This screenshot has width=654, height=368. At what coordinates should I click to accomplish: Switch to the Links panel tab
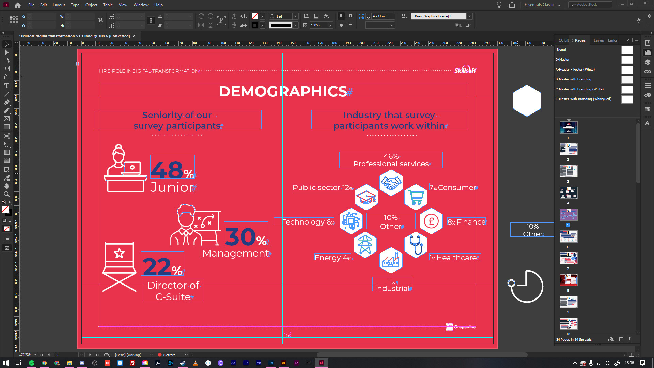[612, 40]
